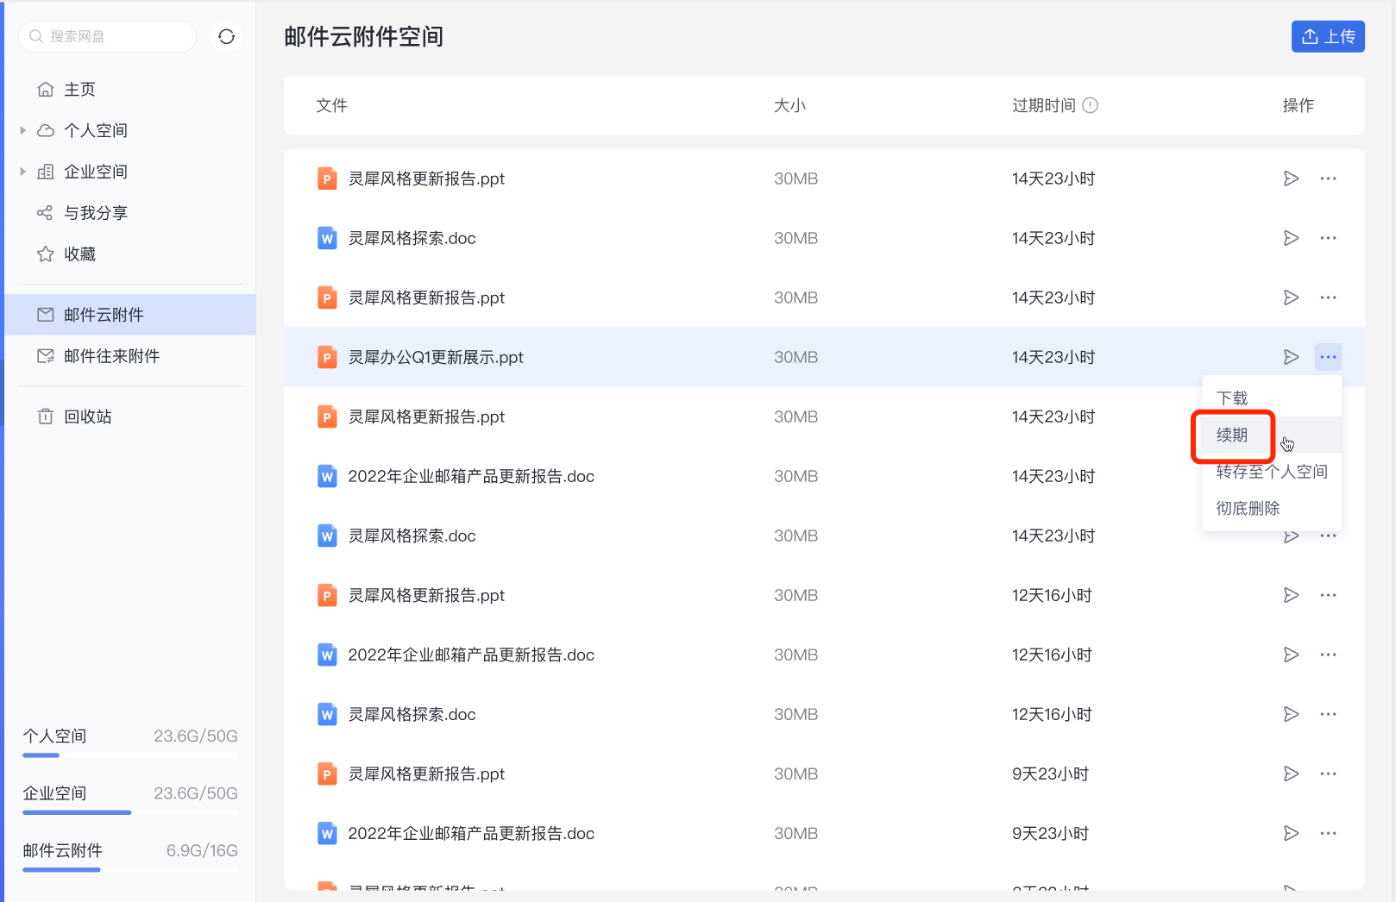Click the info icon next to 过期时间
The height and width of the screenshot is (902, 1396).
click(1091, 104)
